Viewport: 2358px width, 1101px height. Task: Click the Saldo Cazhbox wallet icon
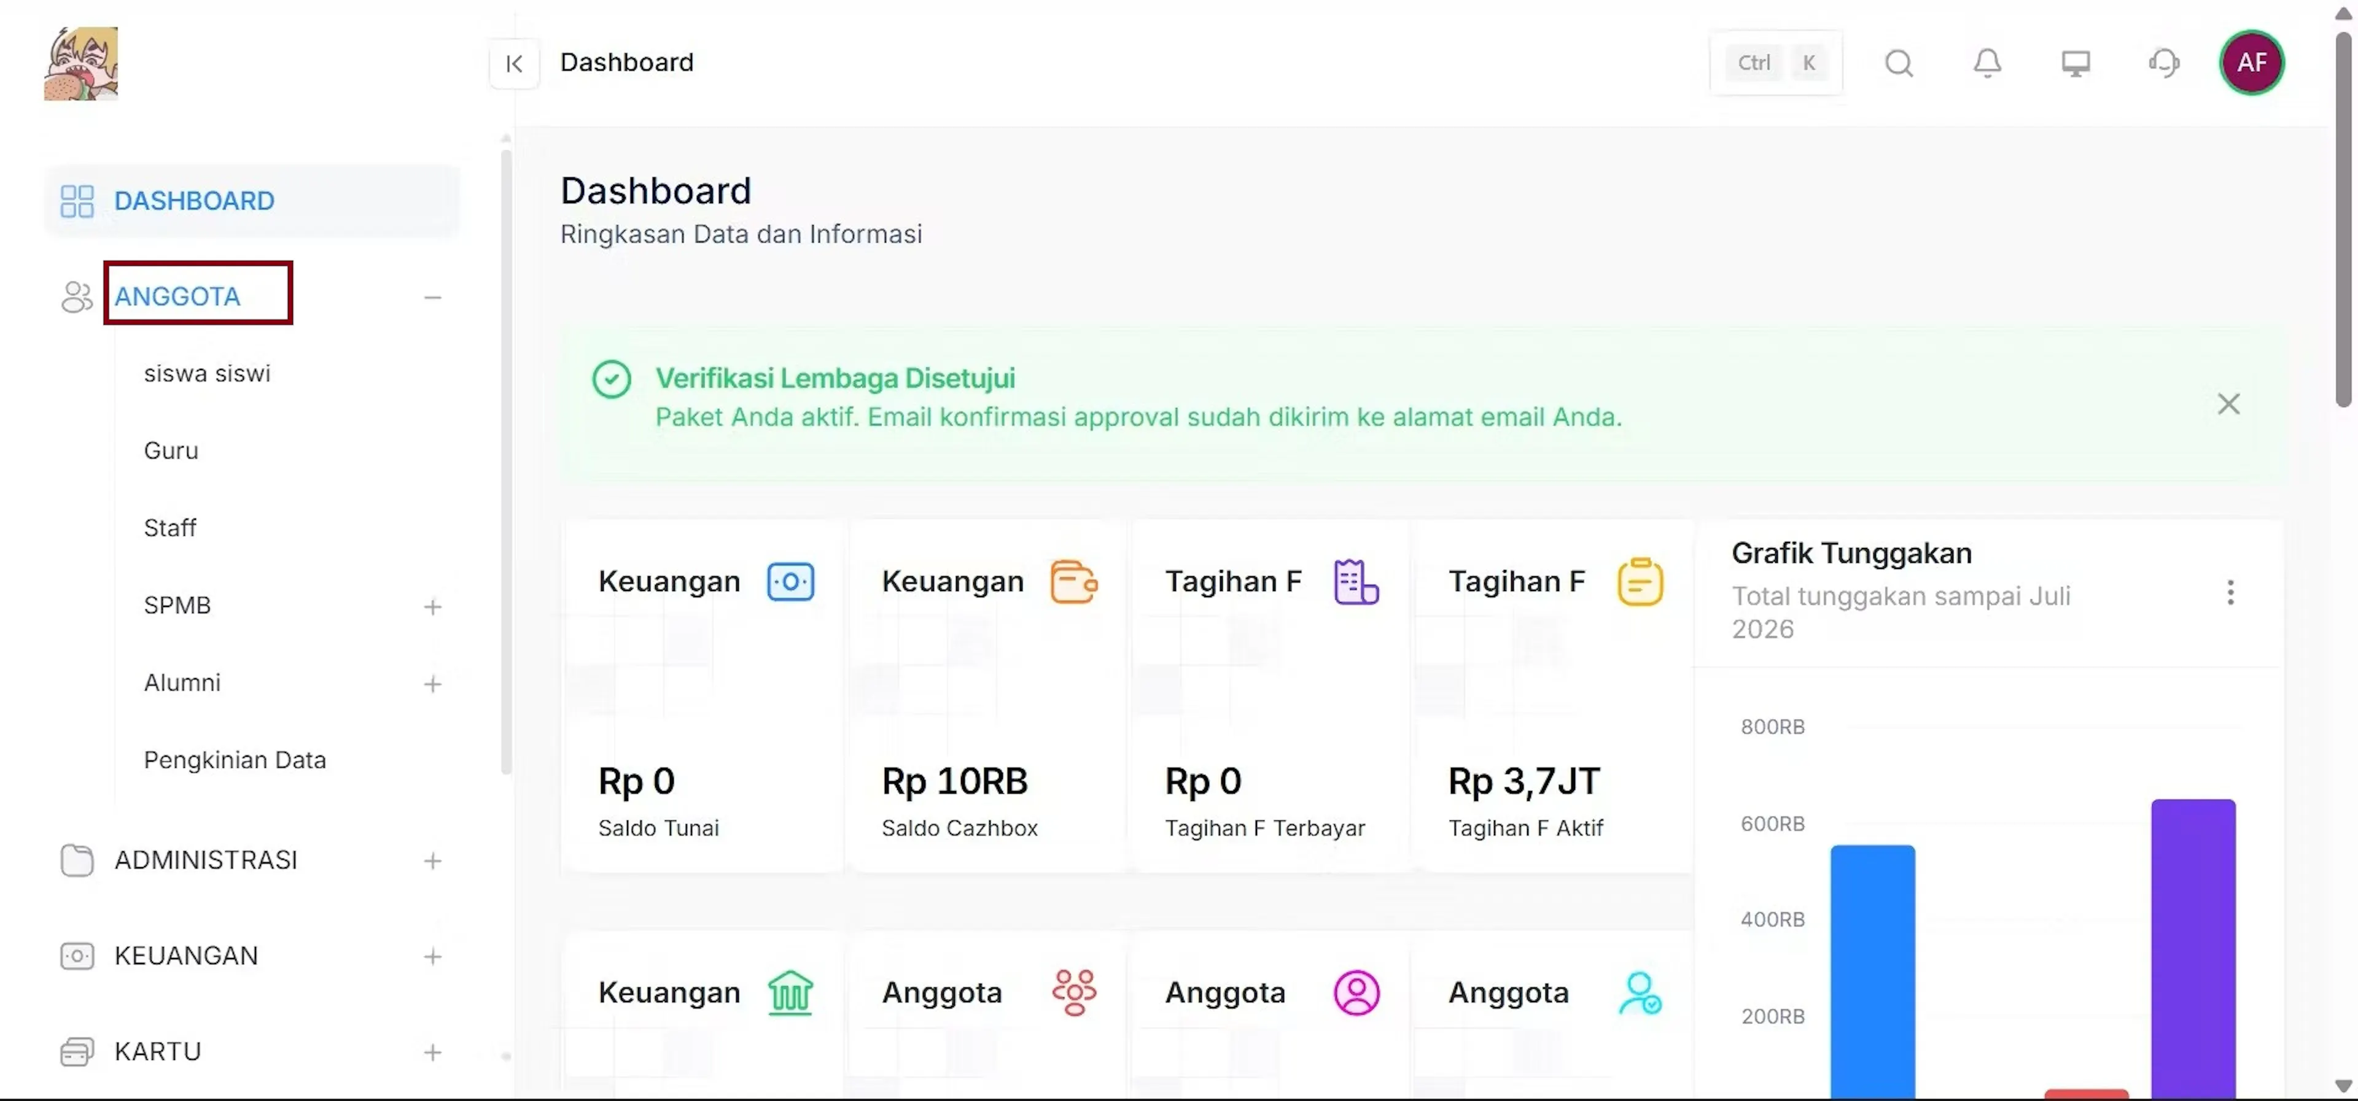click(x=1074, y=582)
